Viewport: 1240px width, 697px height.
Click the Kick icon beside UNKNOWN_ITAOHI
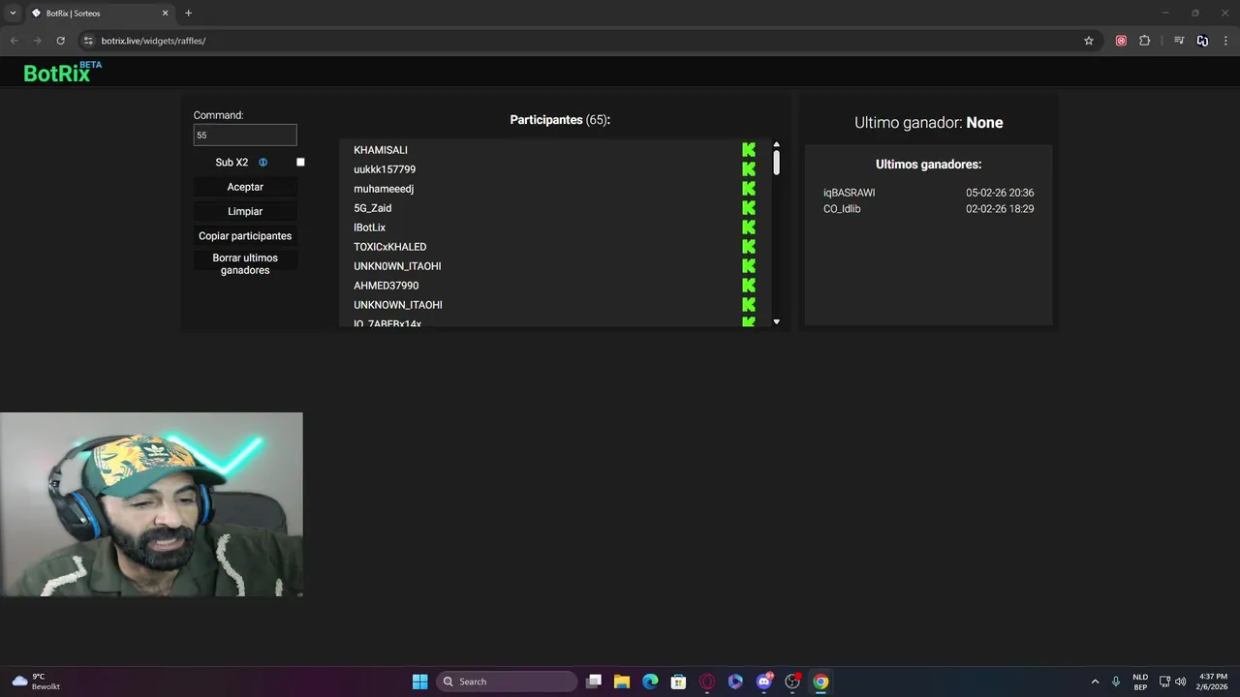click(x=749, y=305)
